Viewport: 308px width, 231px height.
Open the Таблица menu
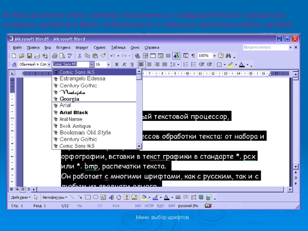click(x=118, y=47)
